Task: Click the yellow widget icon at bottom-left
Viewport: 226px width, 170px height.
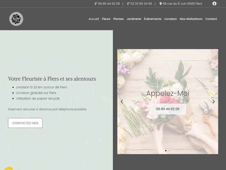Action: [x=8, y=169]
